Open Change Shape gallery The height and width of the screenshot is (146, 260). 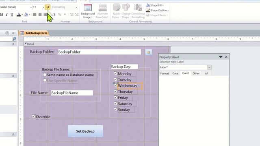(x=126, y=11)
